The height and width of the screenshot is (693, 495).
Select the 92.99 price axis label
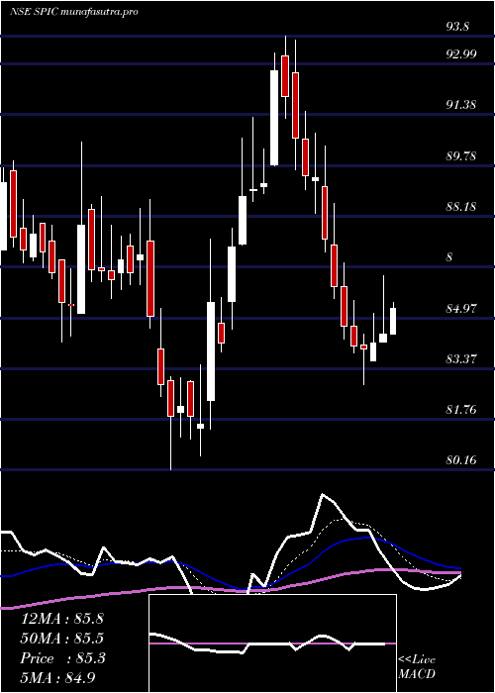pyautogui.click(x=461, y=54)
